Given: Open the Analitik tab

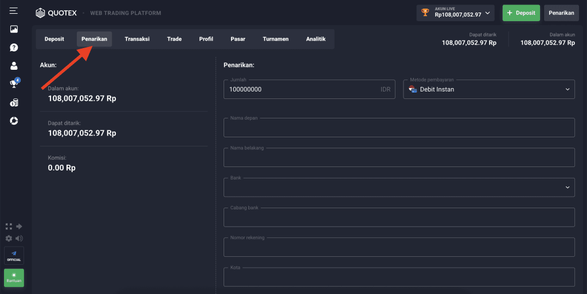Looking at the screenshot, I should pos(316,39).
